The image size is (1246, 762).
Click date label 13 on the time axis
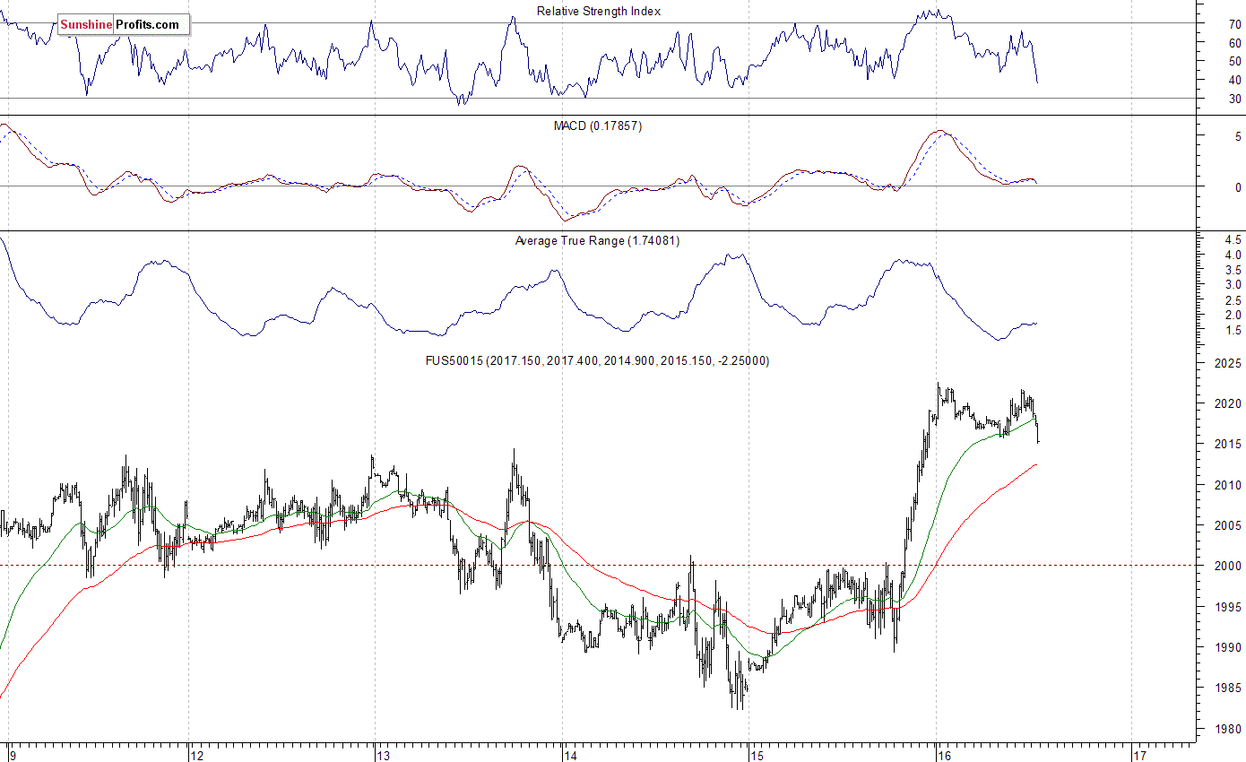click(x=385, y=754)
